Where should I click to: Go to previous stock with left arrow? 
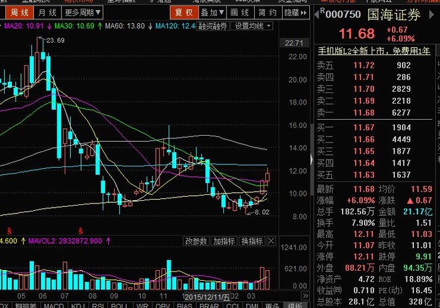click(317, 15)
